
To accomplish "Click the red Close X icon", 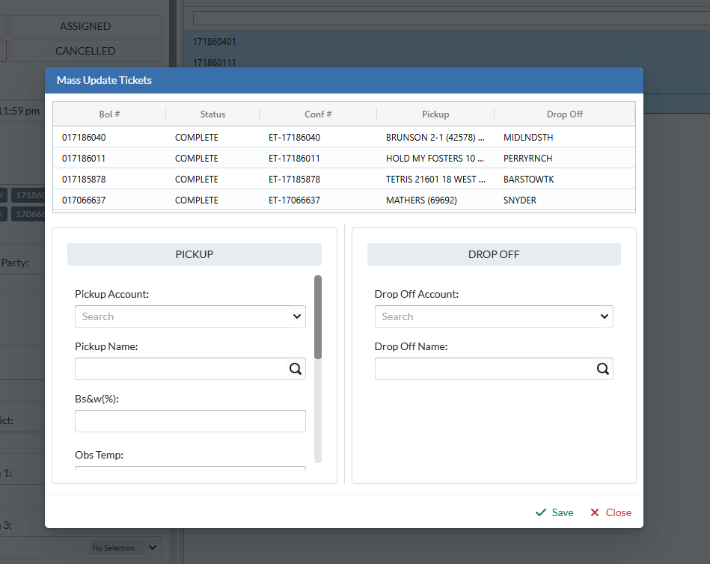I will 595,512.
